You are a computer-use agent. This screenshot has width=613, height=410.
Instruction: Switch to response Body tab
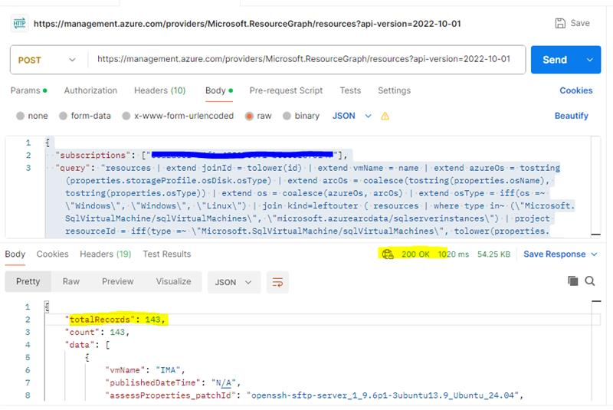(15, 254)
